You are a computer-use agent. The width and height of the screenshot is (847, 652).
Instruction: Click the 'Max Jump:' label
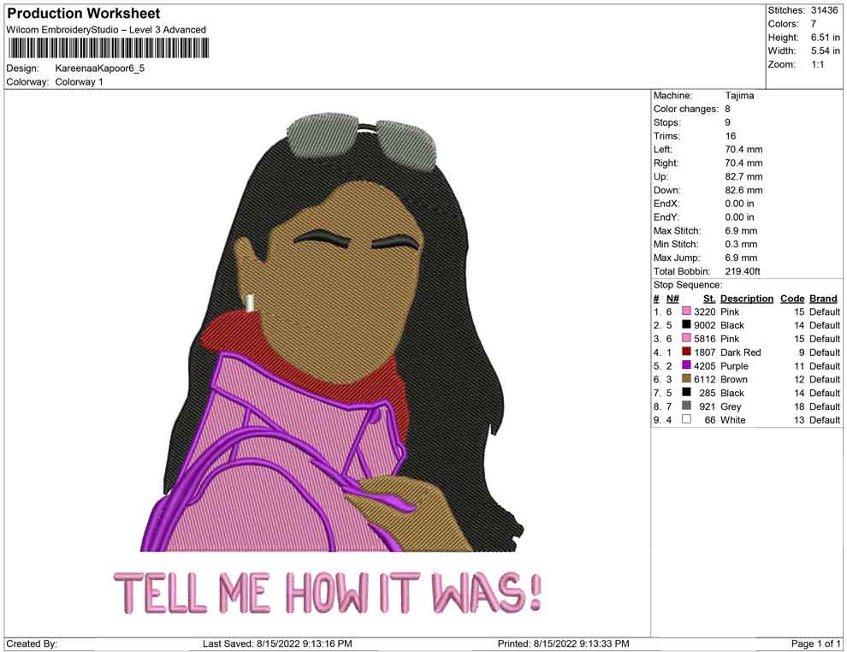[677, 258]
